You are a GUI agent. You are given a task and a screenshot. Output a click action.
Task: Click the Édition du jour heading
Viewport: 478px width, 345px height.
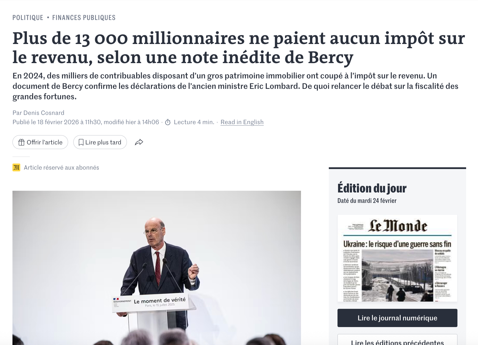pyautogui.click(x=372, y=188)
